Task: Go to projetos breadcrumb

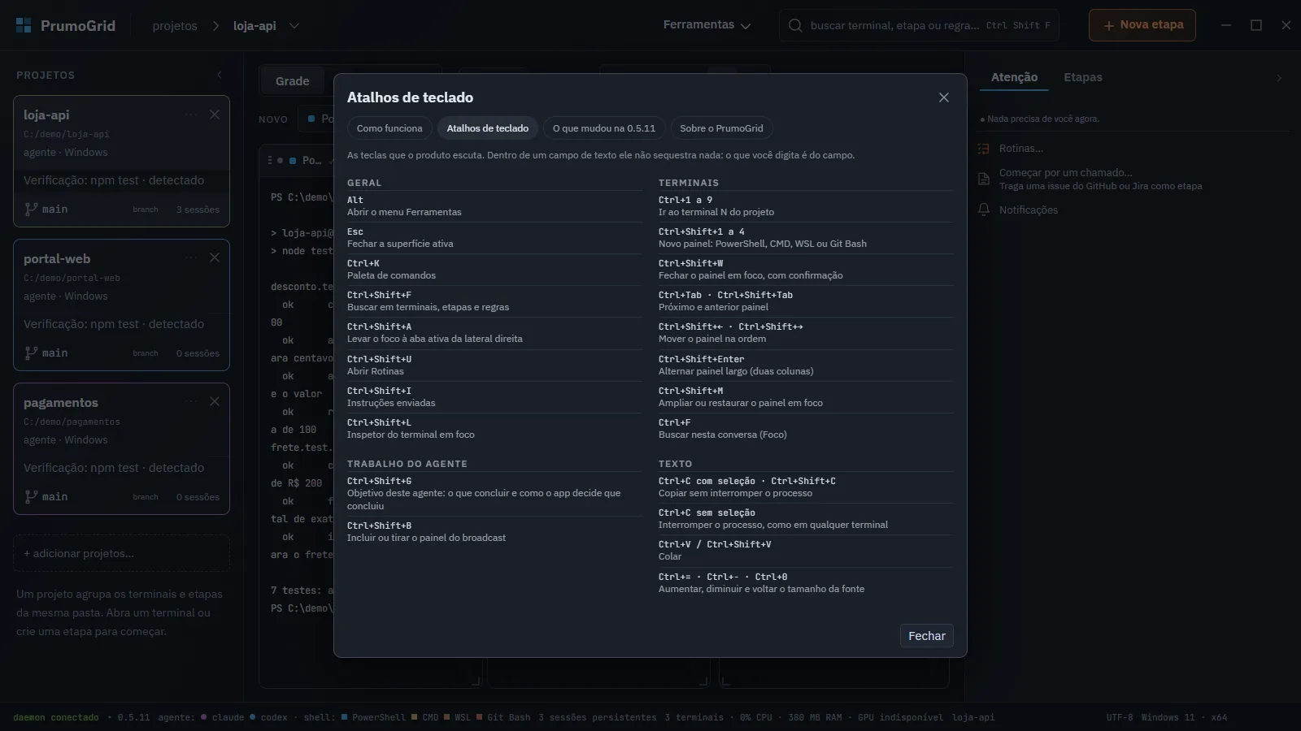Action: [175, 26]
